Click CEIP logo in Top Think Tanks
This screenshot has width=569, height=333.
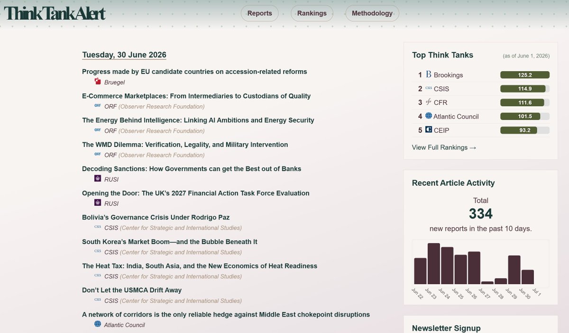(429, 129)
